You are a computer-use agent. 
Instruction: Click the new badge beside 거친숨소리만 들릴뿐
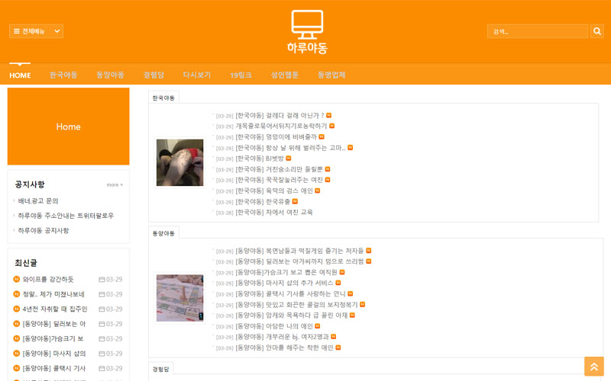[328, 168]
